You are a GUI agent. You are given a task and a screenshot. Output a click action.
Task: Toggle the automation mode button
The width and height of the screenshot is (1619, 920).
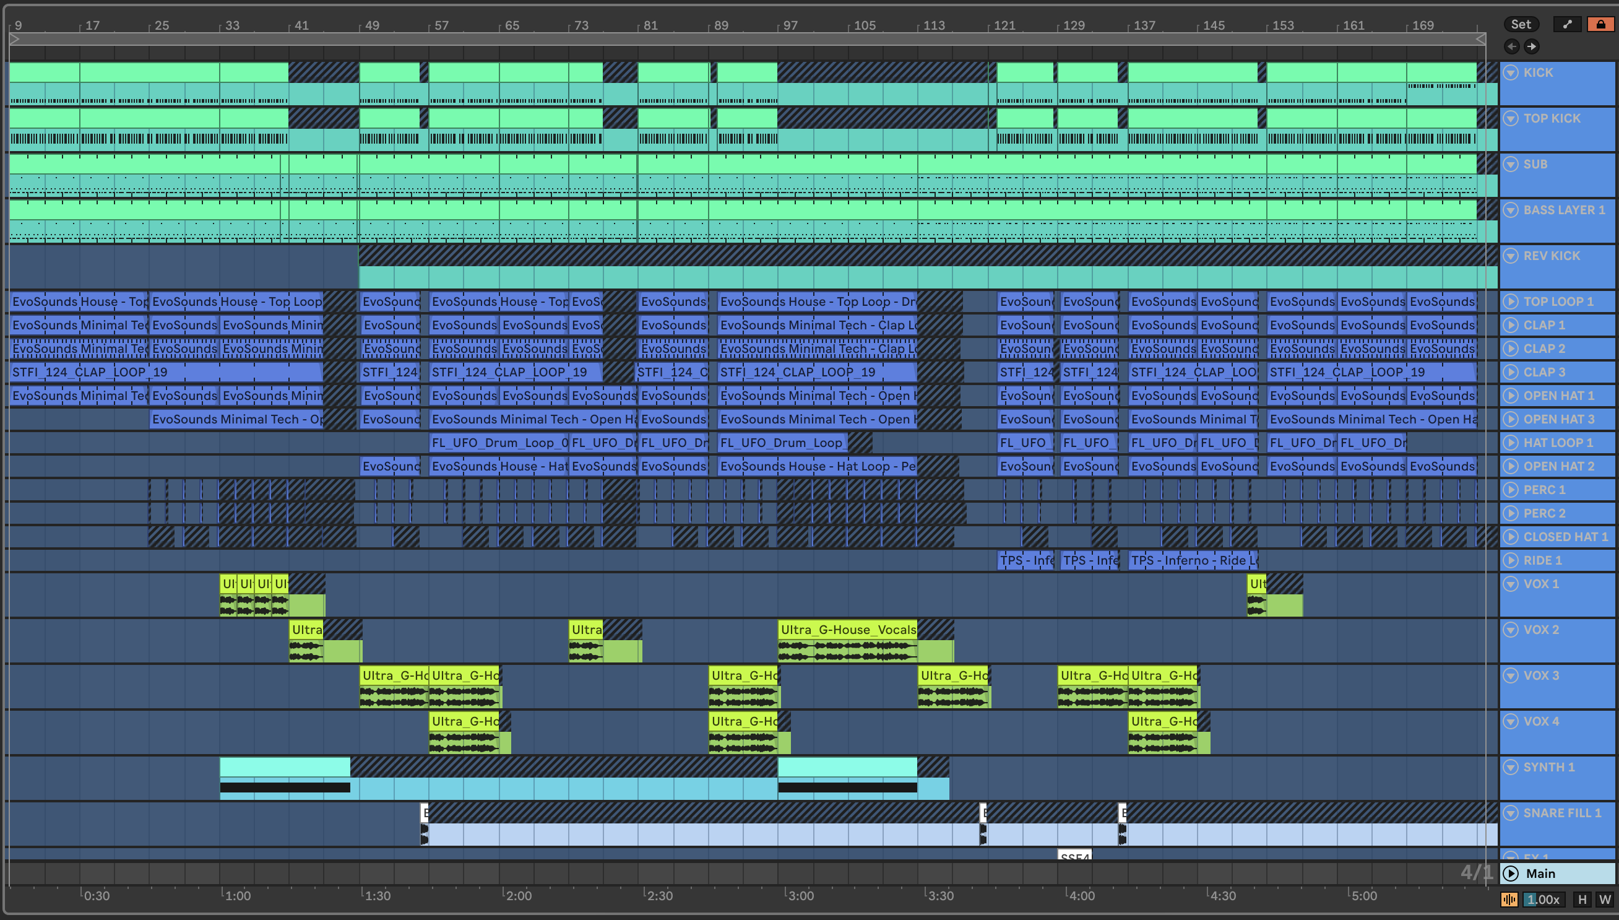pyautogui.click(x=1567, y=24)
